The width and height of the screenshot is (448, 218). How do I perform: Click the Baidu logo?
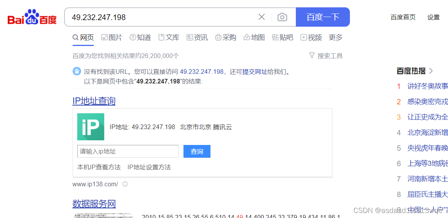click(x=32, y=17)
